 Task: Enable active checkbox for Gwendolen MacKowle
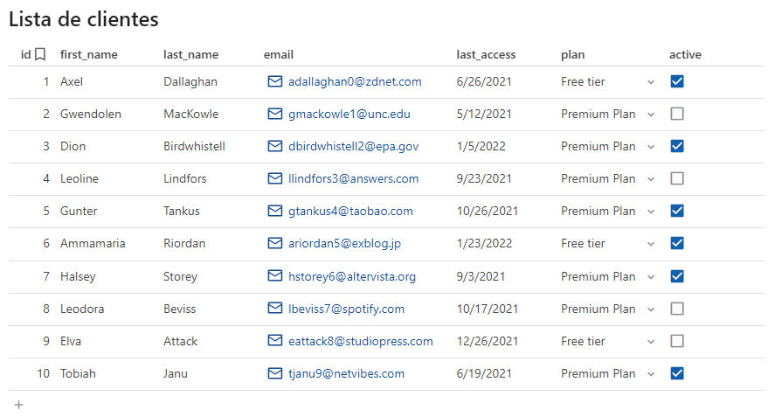(x=677, y=114)
